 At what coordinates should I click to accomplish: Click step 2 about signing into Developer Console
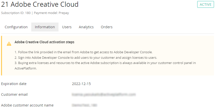85,57
